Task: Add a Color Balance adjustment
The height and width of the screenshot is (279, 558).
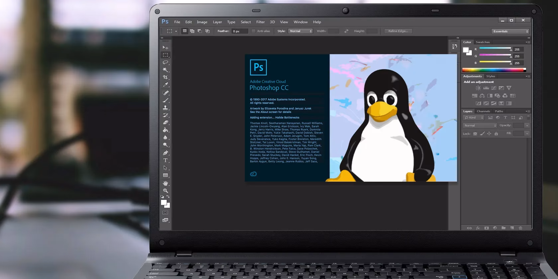Action: [482, 96]
